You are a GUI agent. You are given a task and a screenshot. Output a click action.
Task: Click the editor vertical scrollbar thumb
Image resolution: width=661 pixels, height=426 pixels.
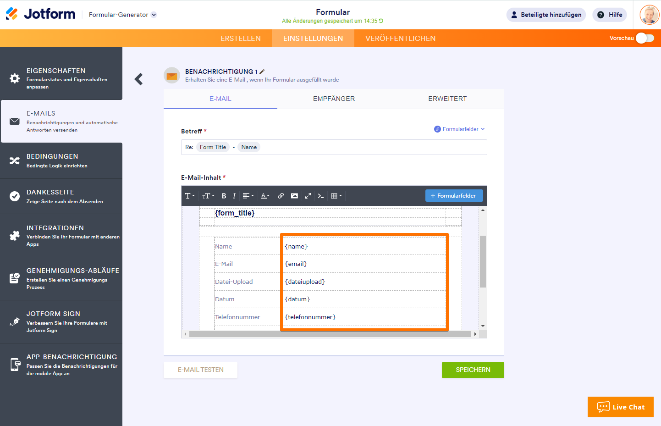tap(483, 261)
